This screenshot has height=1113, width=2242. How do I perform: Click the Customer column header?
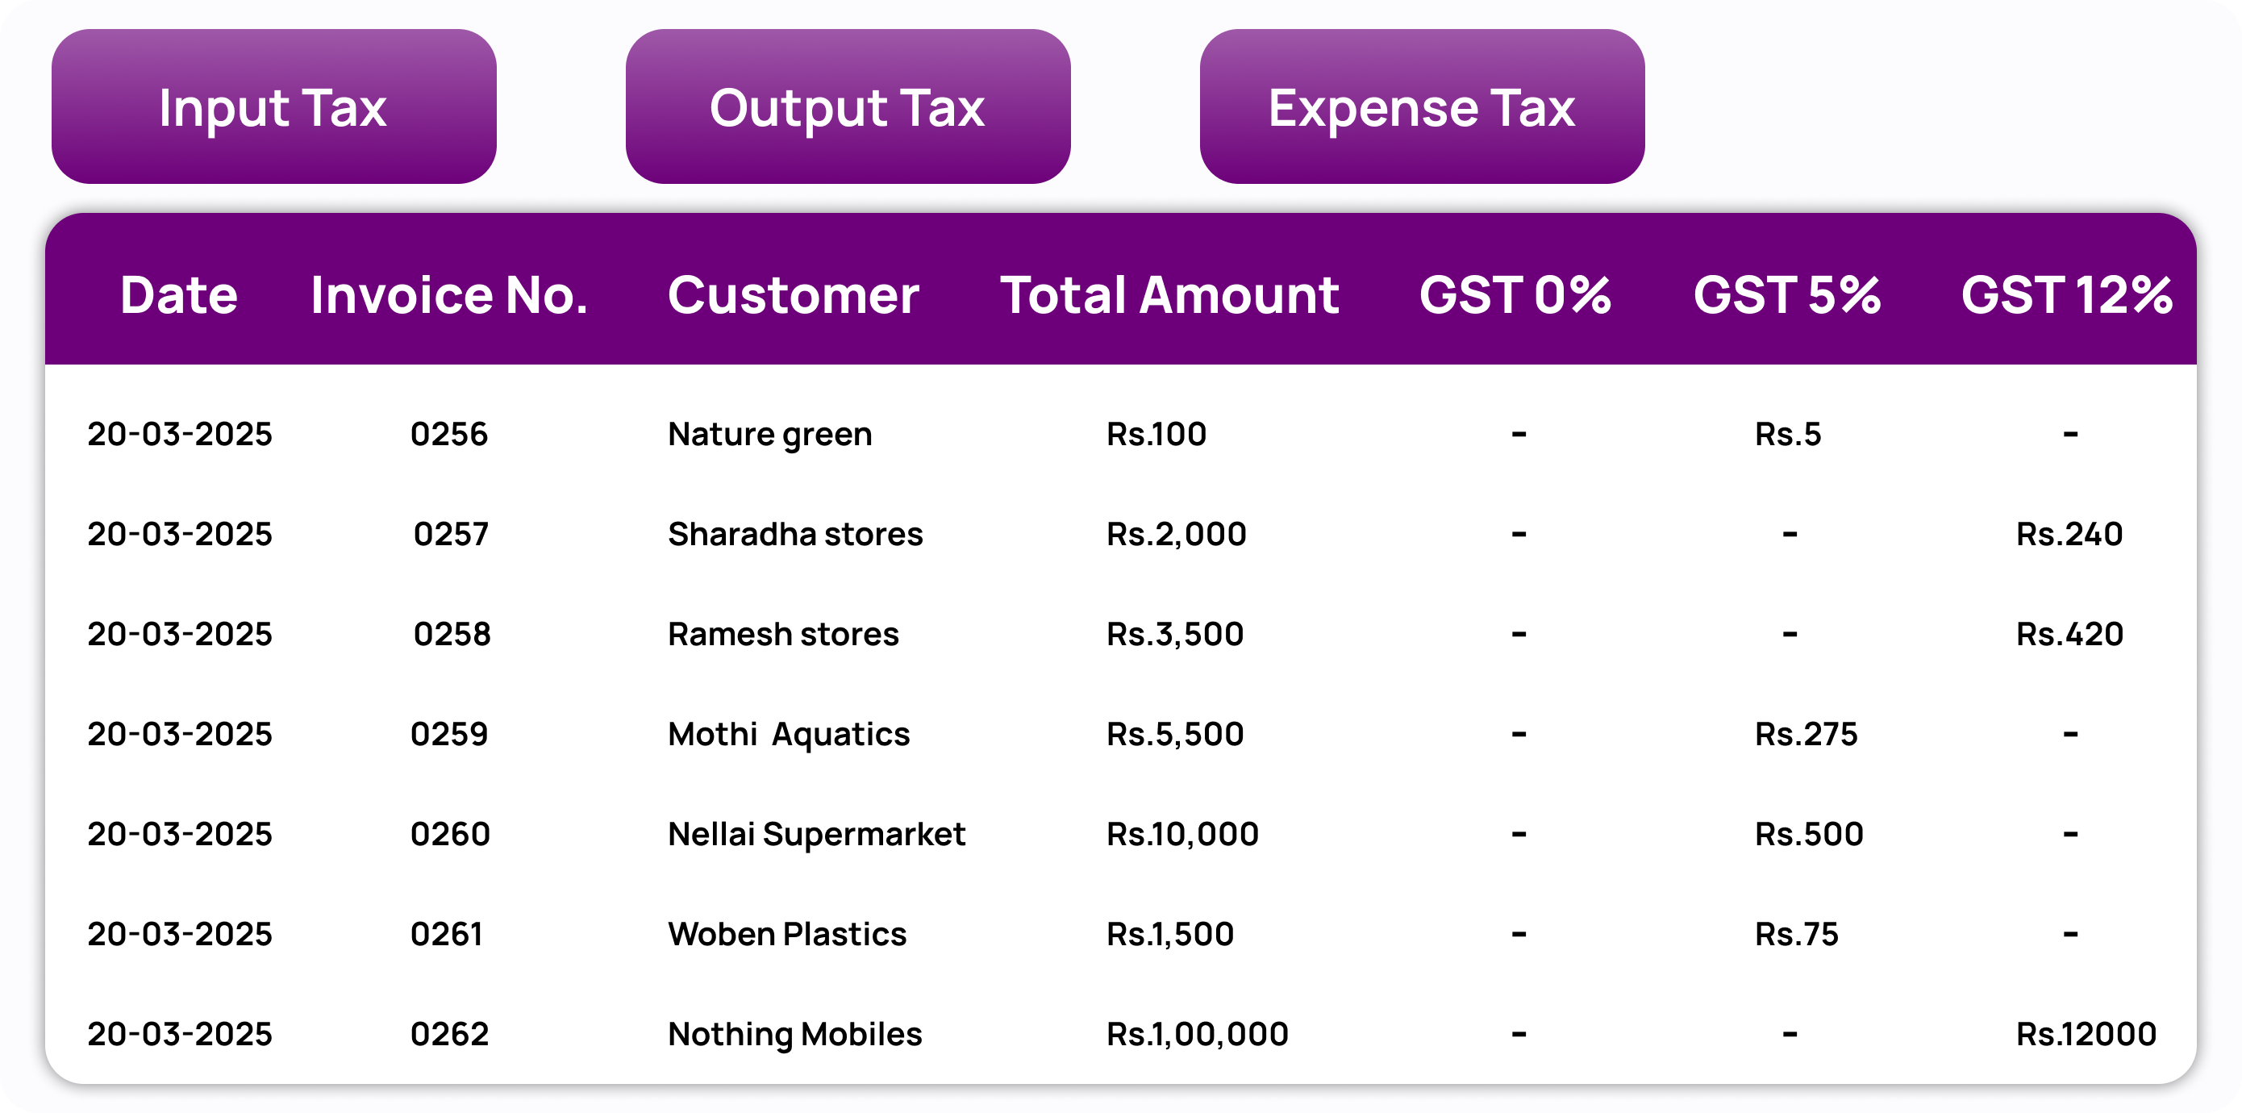coord(793,295)
